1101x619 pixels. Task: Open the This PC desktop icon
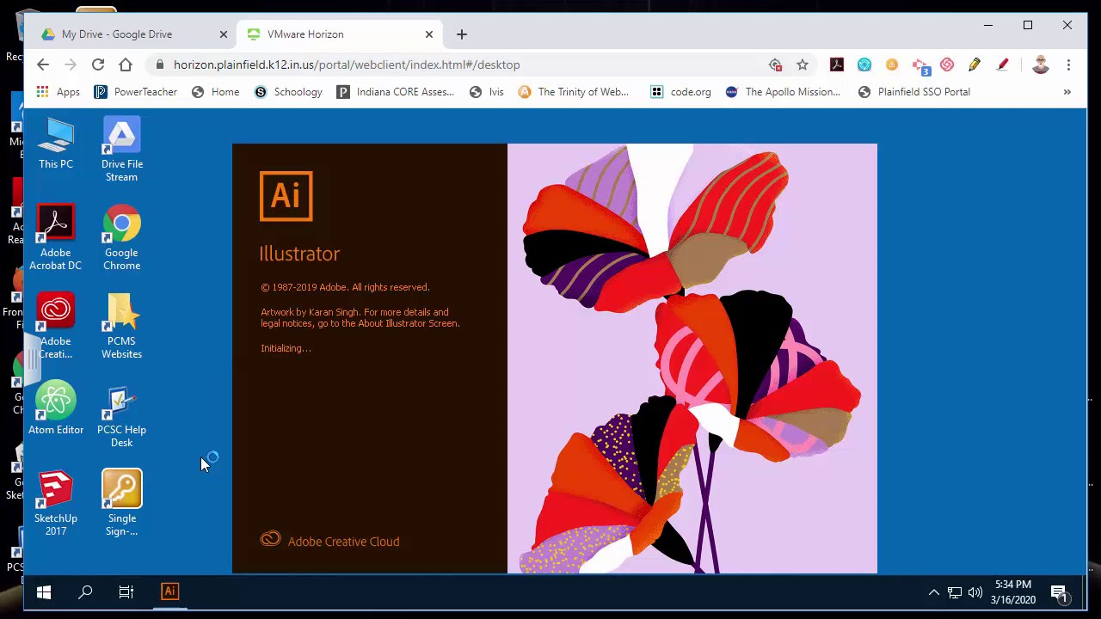56,144
